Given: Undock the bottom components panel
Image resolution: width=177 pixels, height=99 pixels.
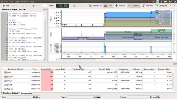Looking at the screenshot, I should (x=174, y=64).
